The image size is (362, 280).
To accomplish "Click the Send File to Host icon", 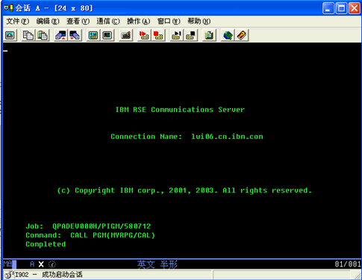I will click(60, 35).
